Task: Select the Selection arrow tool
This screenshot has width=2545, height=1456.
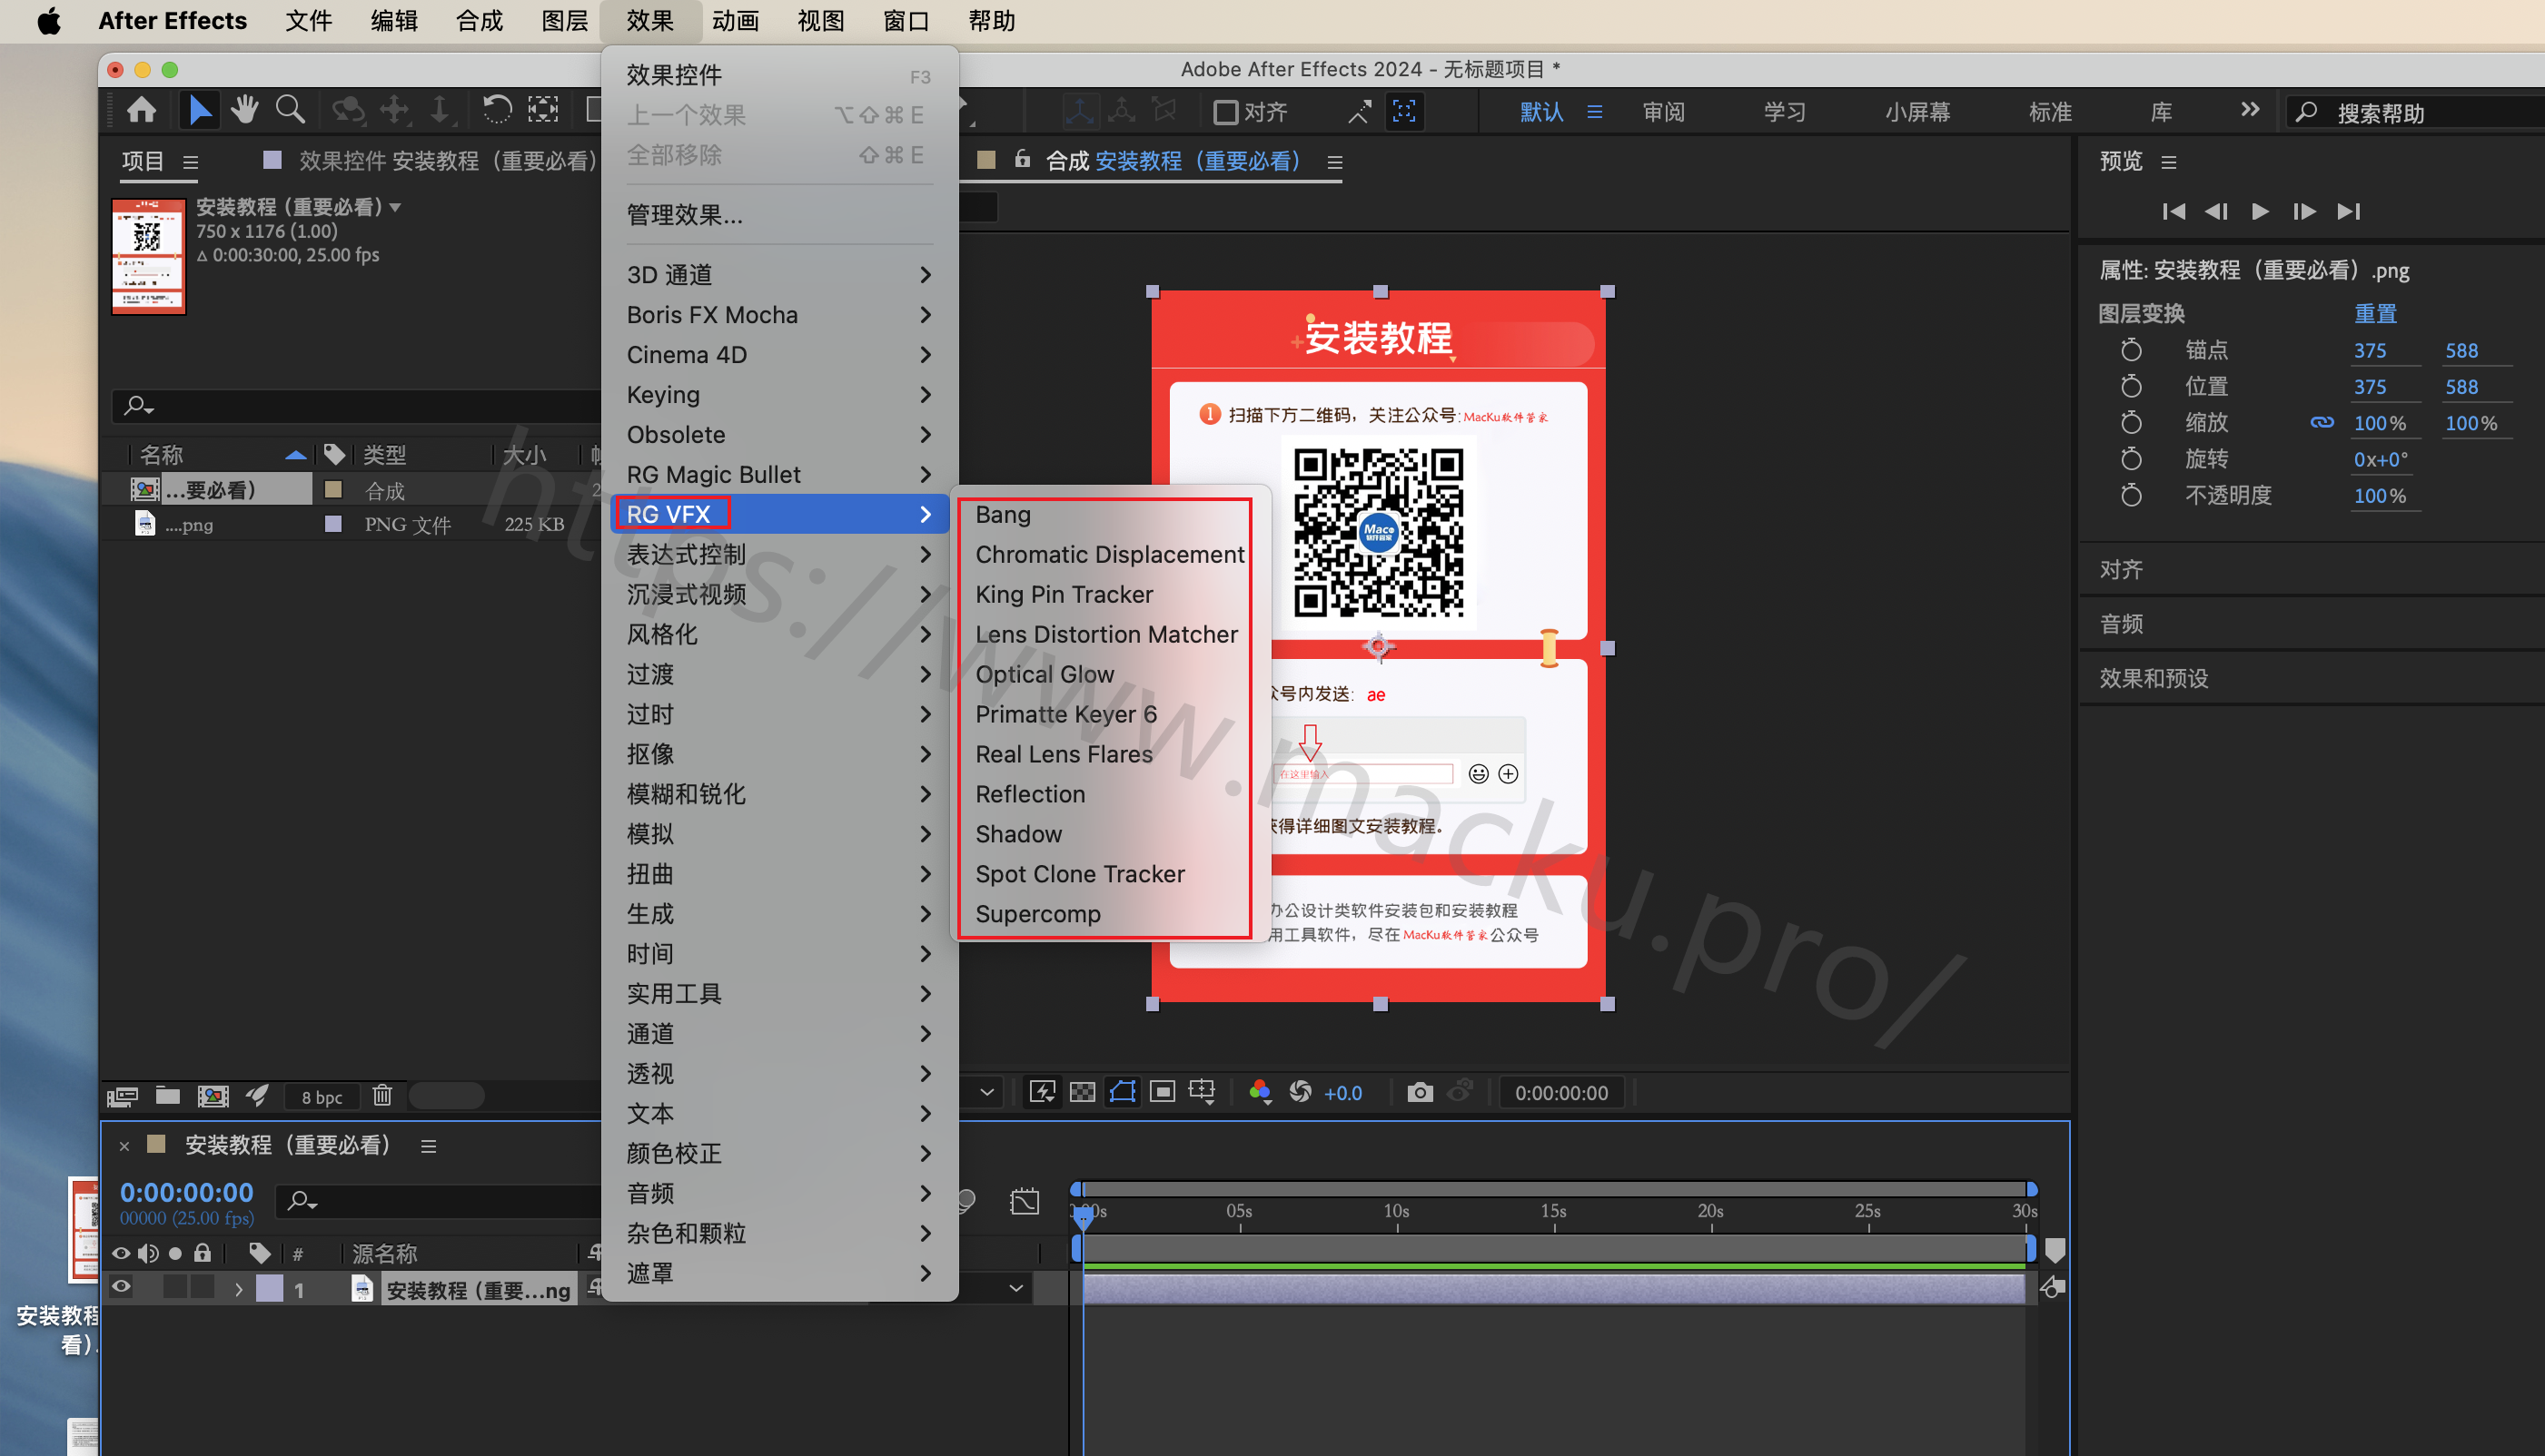Action: [199, 110]
